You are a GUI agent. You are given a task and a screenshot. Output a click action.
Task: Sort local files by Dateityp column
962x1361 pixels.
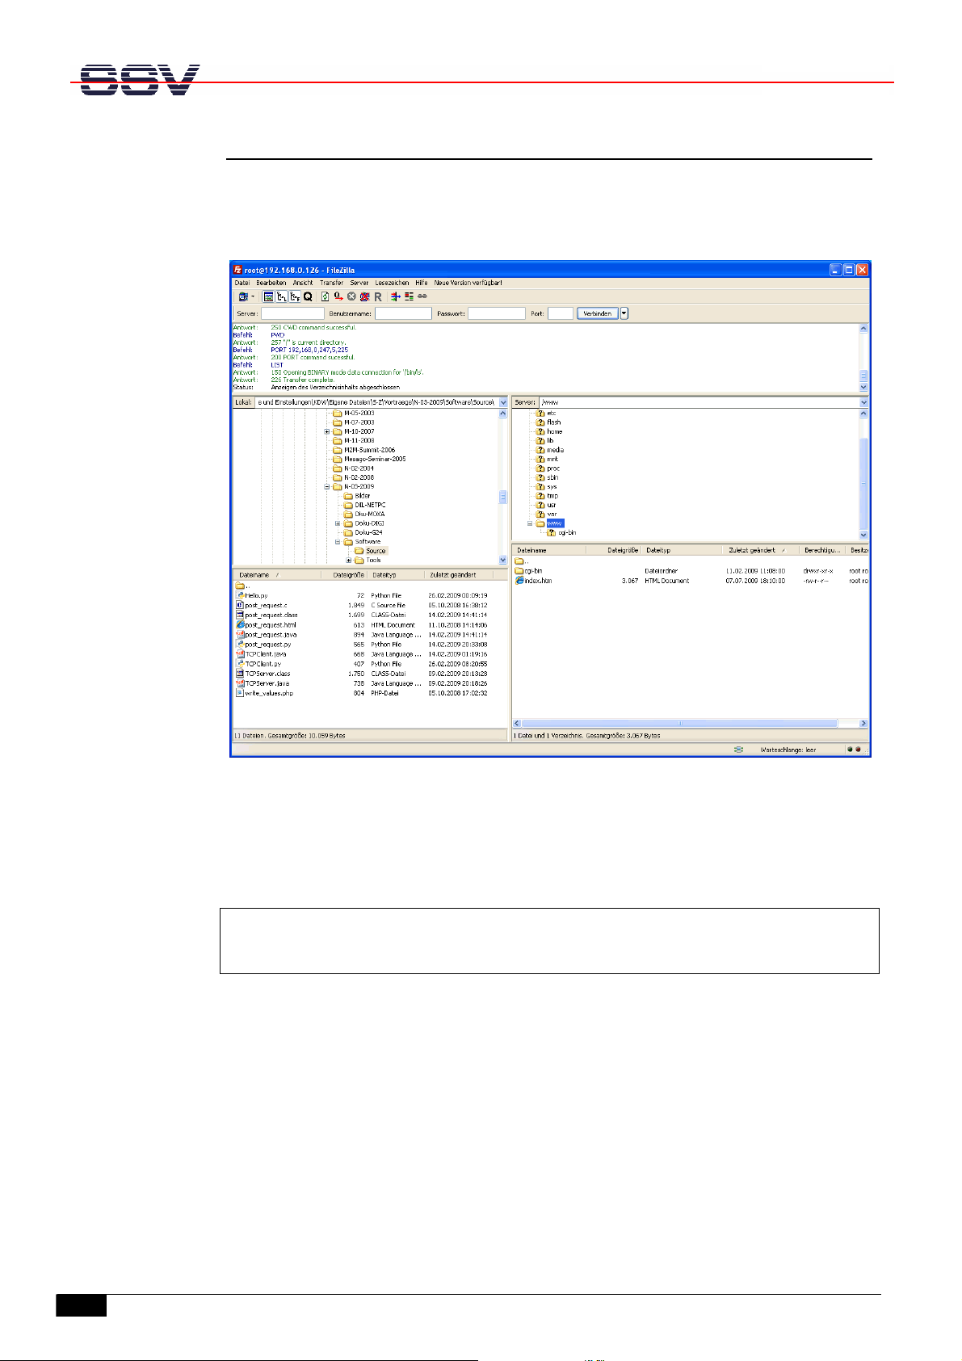[396, 575]
